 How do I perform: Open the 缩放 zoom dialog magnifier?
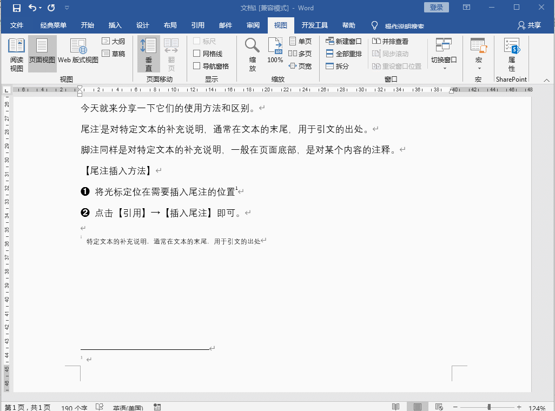click(253, 55)
